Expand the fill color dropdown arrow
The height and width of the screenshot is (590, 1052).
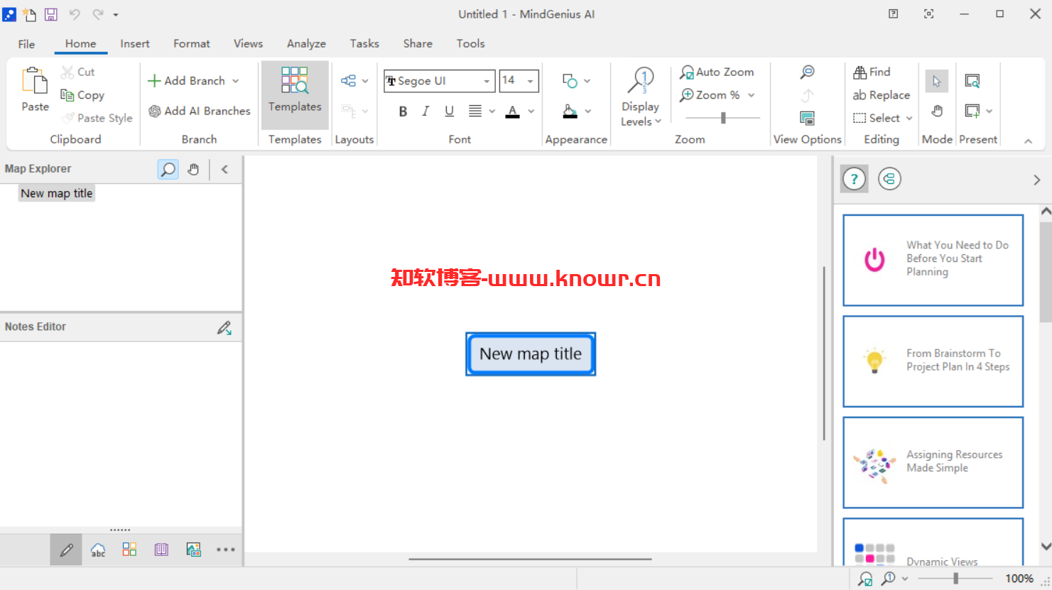coord(587,111)
